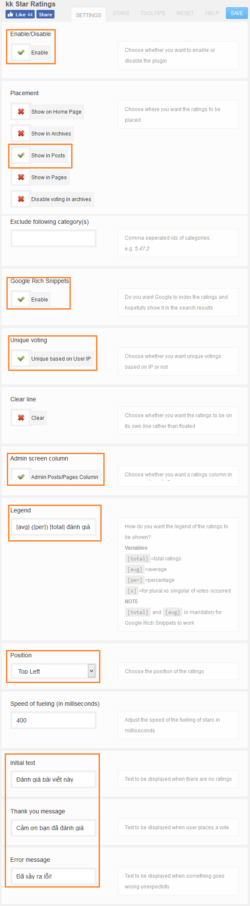Screen dimensions: 250x906
Task: Switch to the STARS tab
Action: tap(120, 13)
